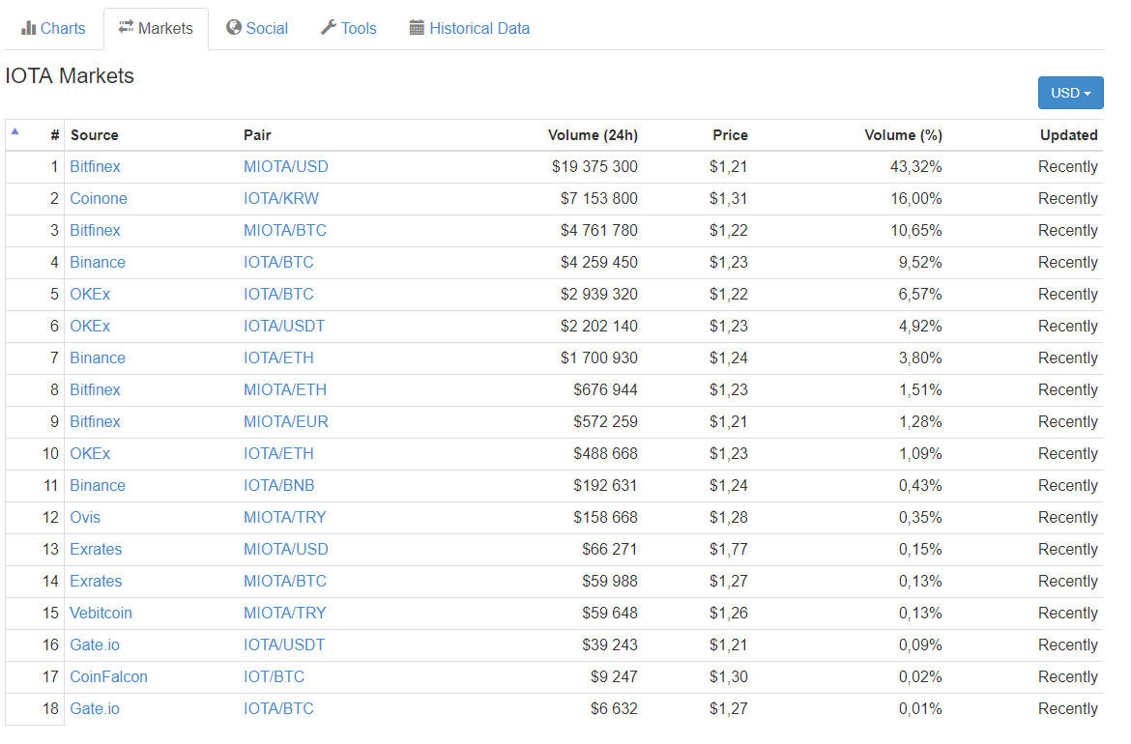Open the CoinFalcon exchange link
The width and height of the screenshot is (1131, 744).
(x=109, y=677)
